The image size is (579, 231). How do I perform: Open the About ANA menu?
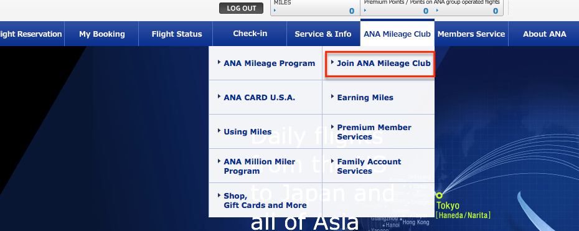point(544,34)
